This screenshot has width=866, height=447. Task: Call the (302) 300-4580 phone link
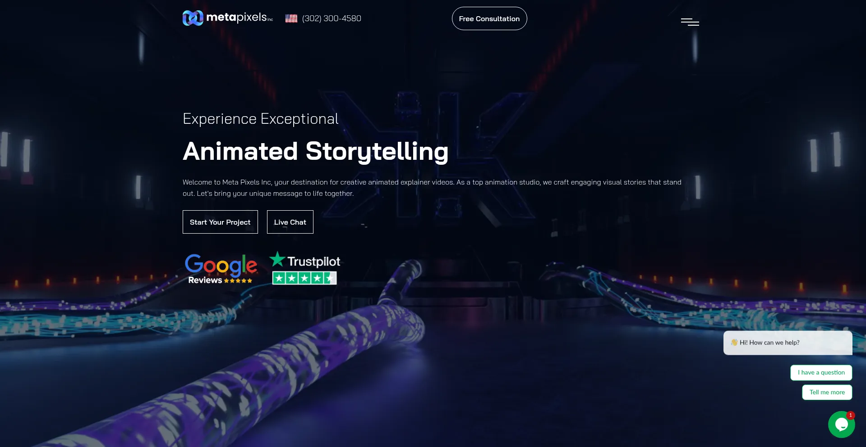[x=332, y=18]
